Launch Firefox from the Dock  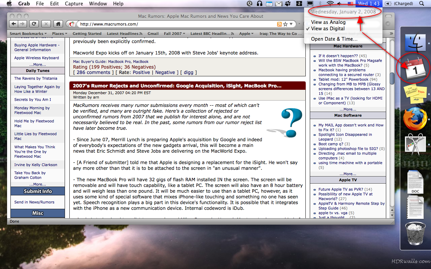coord(416,118)
